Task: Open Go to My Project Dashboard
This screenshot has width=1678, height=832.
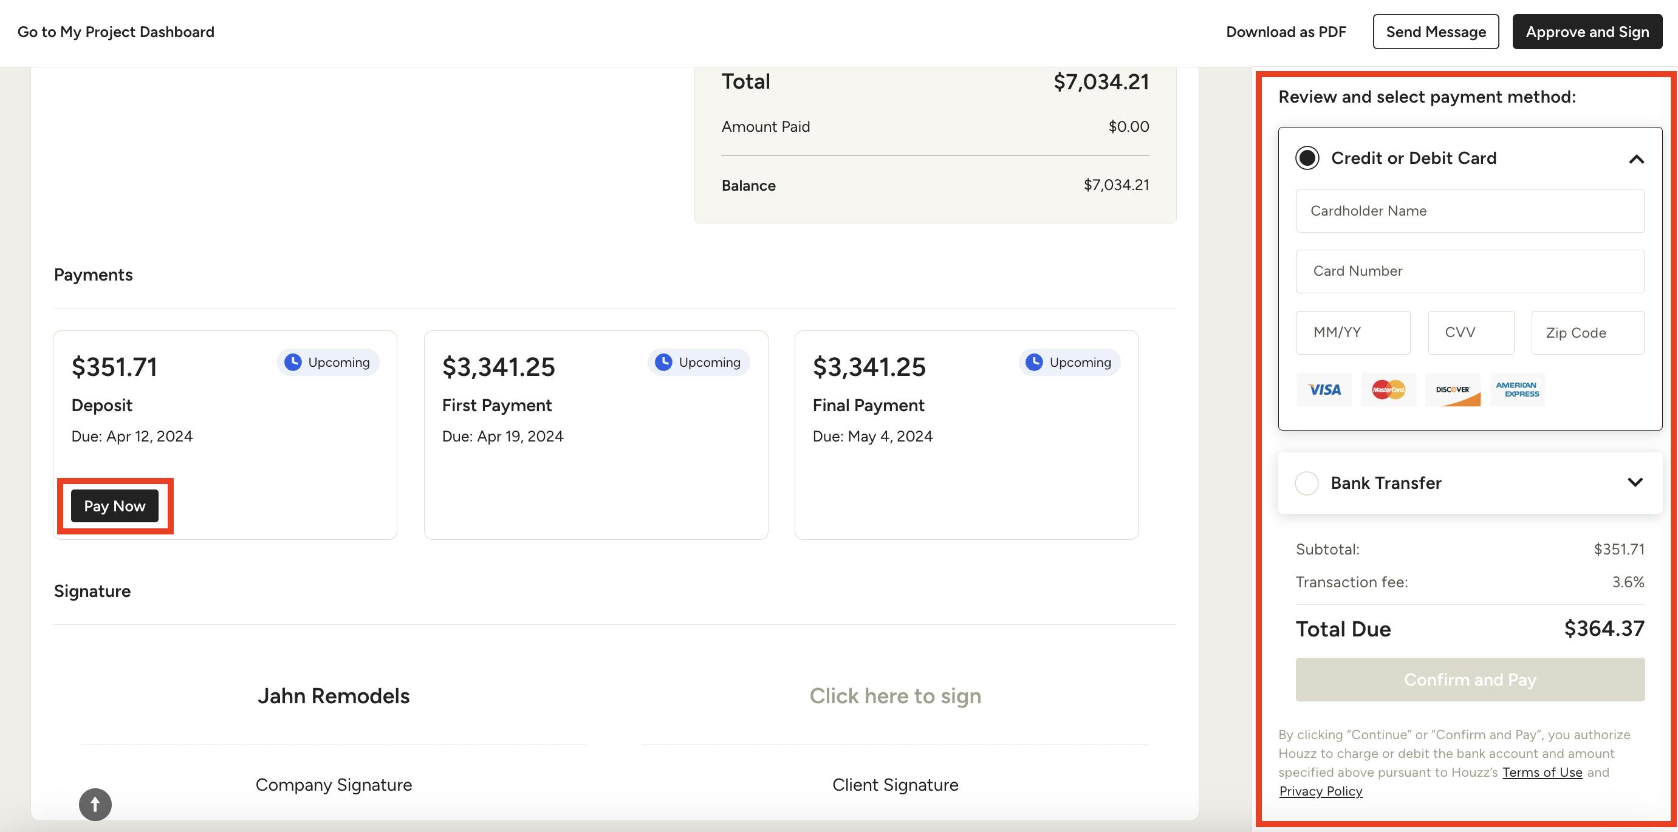Action: tap(116, 31)
